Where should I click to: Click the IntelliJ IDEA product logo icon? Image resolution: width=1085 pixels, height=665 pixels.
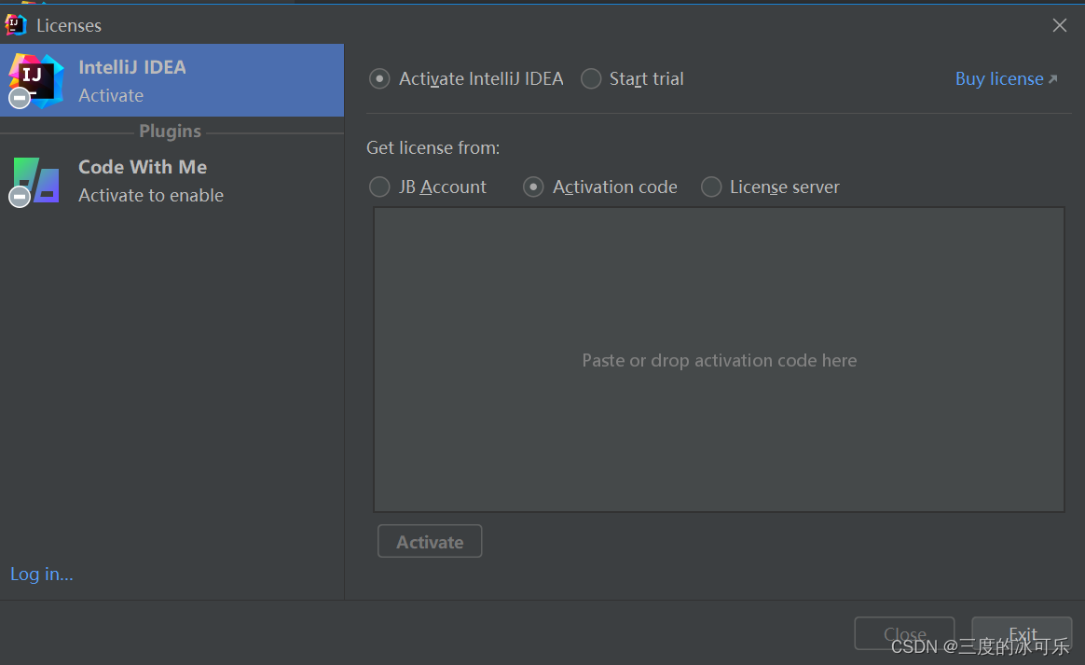click(36, 80)
